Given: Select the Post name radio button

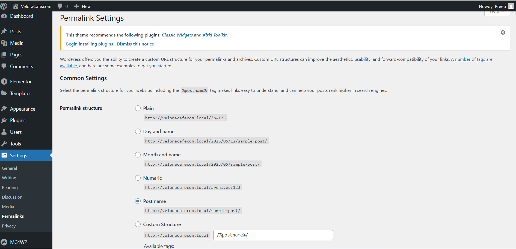Looking at the screenshot, I should [x=138, y=201].
